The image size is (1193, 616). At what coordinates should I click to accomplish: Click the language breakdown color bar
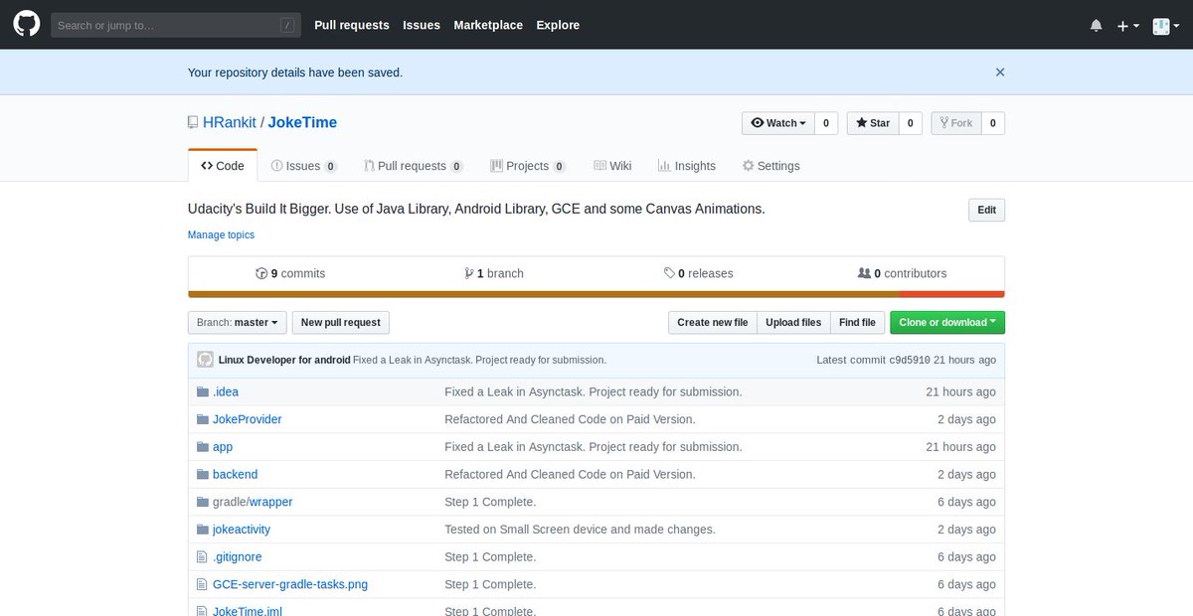596,294
